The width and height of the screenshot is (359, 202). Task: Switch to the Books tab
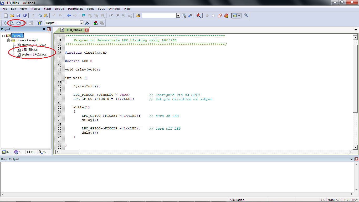coord(19,152)
